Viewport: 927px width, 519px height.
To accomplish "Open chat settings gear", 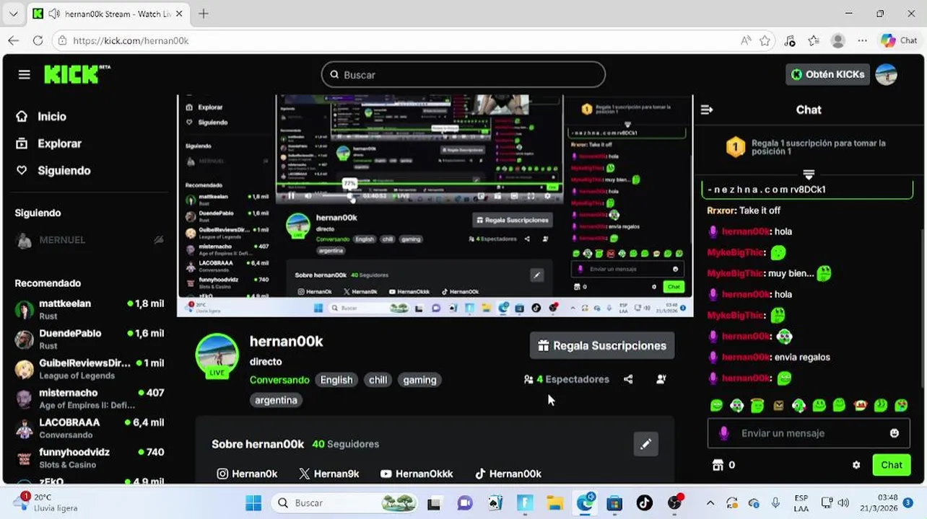I will click(856, 465).
